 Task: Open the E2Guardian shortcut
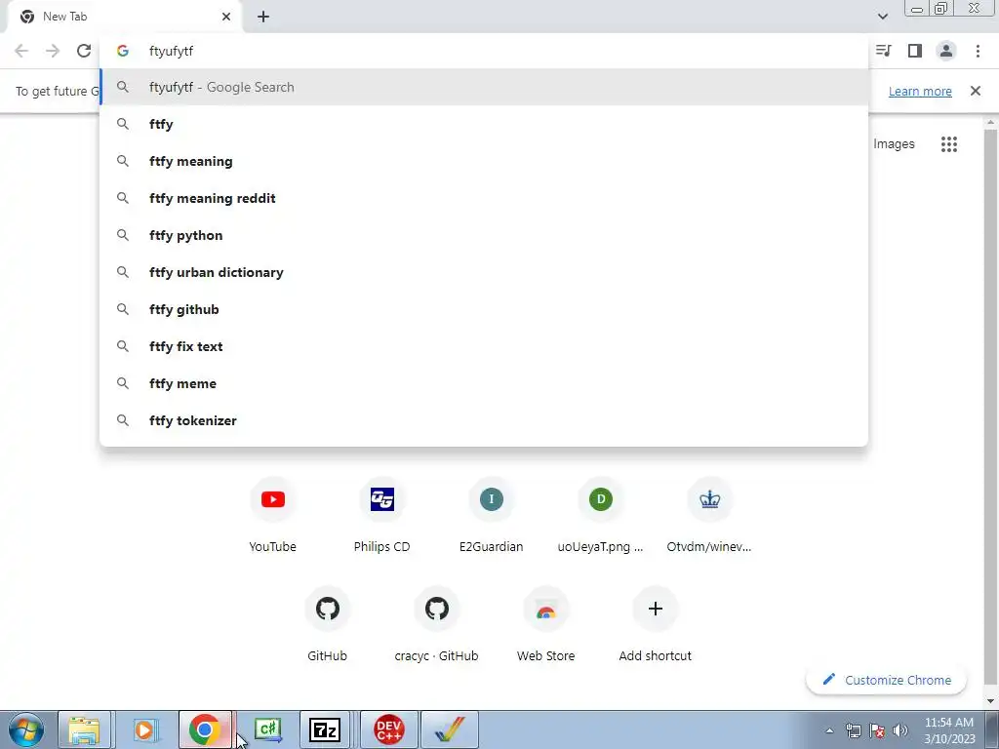492,516
